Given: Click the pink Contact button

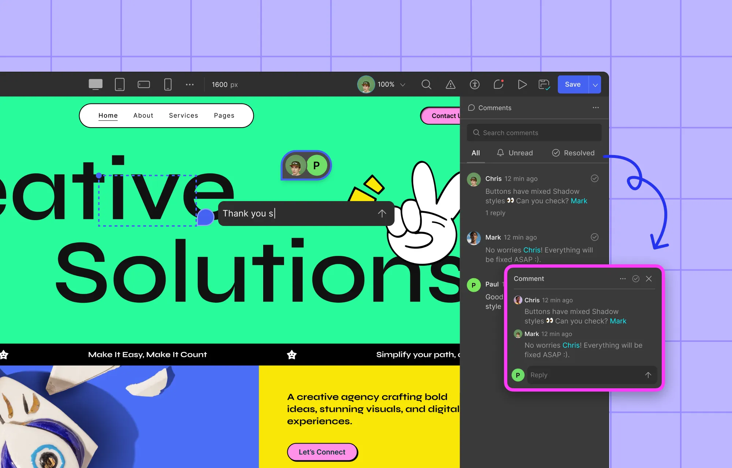Looking at the screenshot, I should click(x=440, y=116).
